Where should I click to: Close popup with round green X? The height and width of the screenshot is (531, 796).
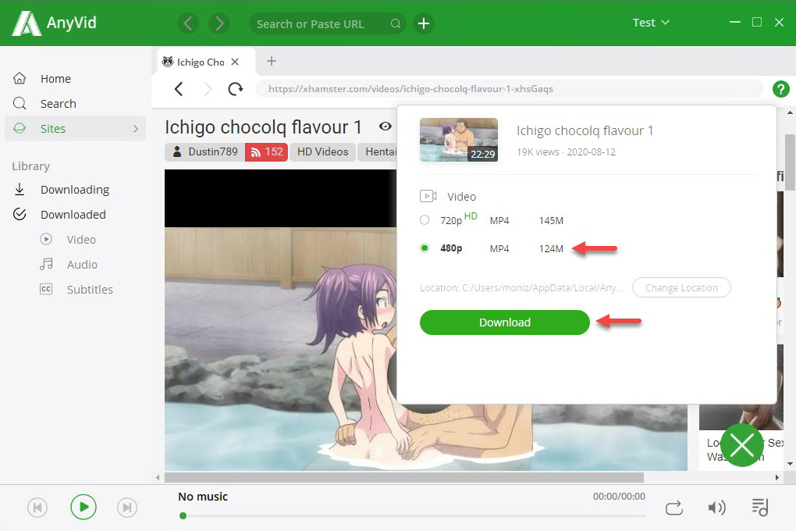tap(741, 446)
